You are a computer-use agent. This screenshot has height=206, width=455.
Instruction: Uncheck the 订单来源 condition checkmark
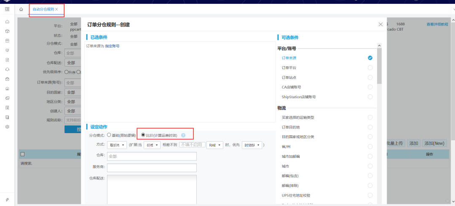[x=370, y=58]
